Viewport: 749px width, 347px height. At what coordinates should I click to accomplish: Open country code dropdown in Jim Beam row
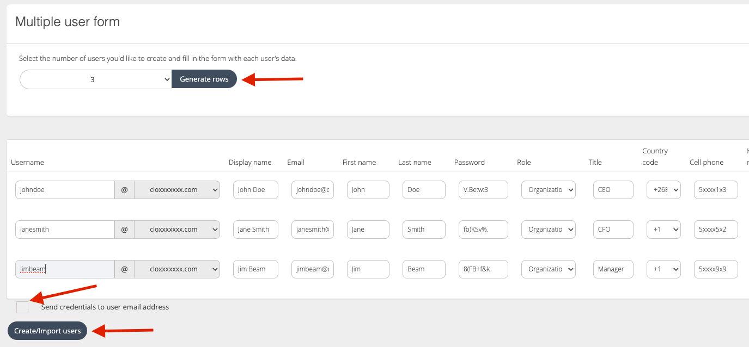point(663,269)
